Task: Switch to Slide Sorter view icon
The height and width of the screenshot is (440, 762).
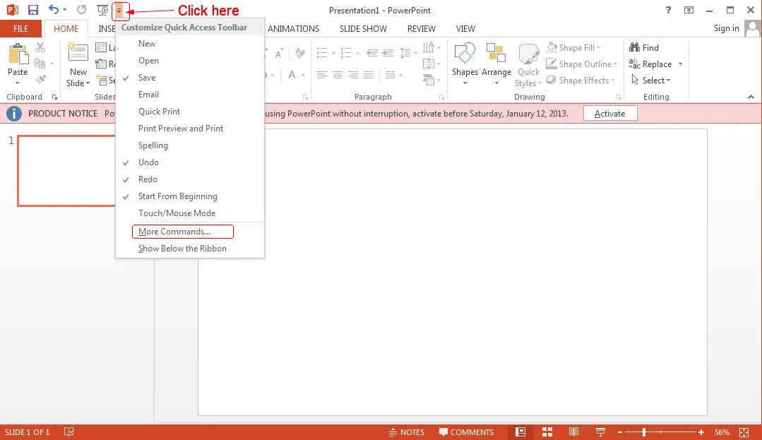Action: (547, 432)
